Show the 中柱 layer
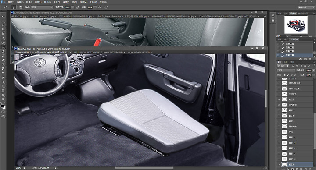Screen dimensions: 316x170 tap(279, 132)
